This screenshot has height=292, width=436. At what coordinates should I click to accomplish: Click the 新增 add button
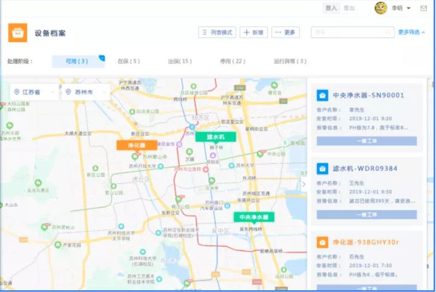pos(254,33)
